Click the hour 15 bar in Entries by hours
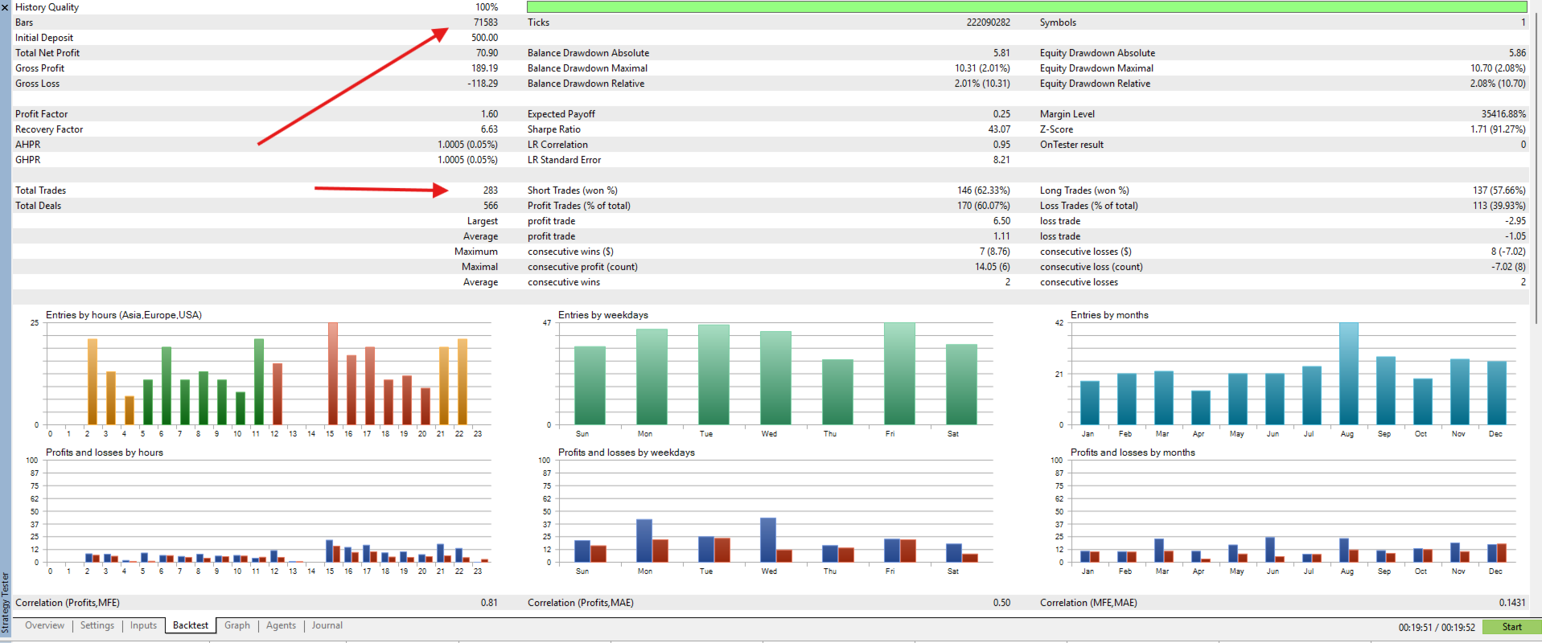This screenshot has width=1542, height=643. (x=332, y=374)
